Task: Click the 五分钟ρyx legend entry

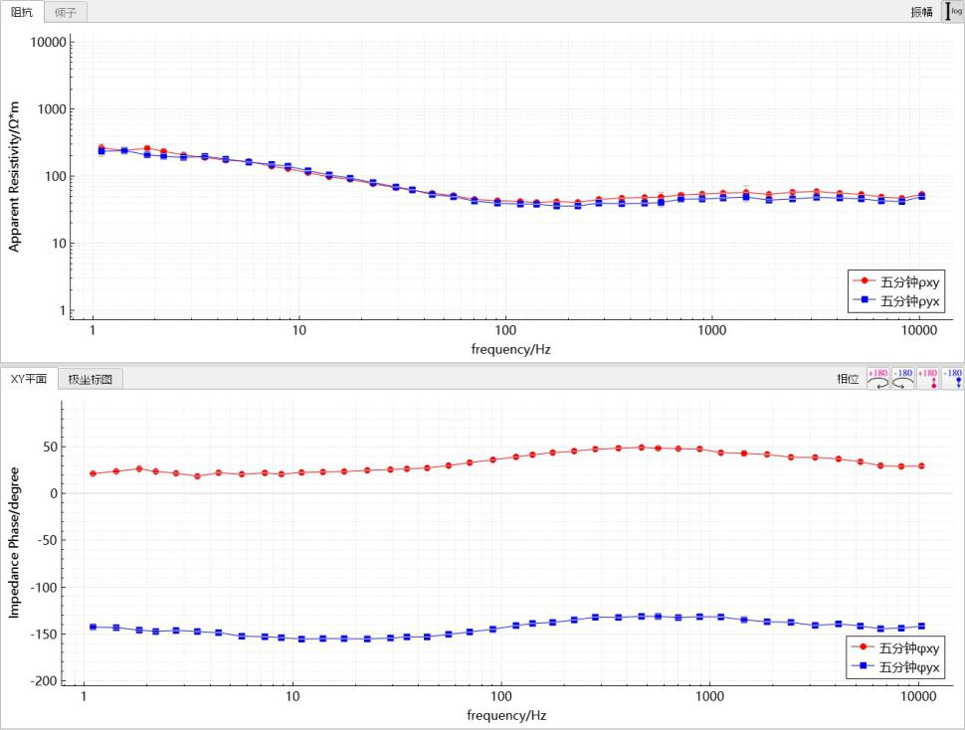Action: (896, 300)
